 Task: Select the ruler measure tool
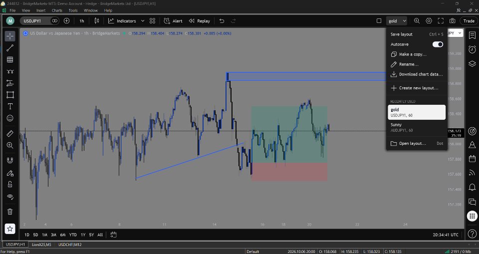(x=10, y=134)
